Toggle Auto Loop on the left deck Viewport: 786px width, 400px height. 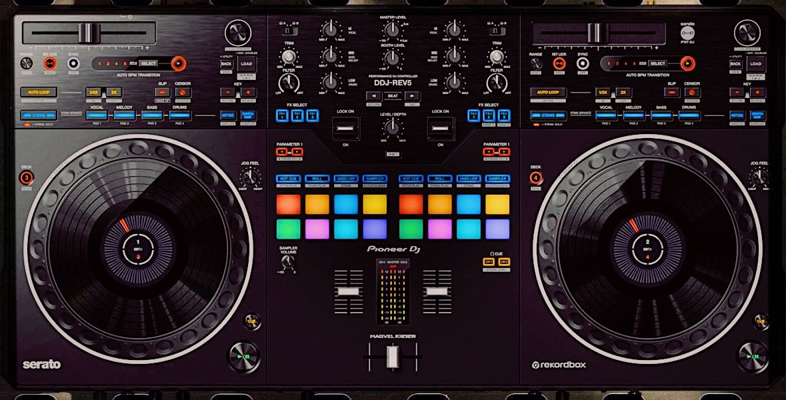(x=39, y=92)
